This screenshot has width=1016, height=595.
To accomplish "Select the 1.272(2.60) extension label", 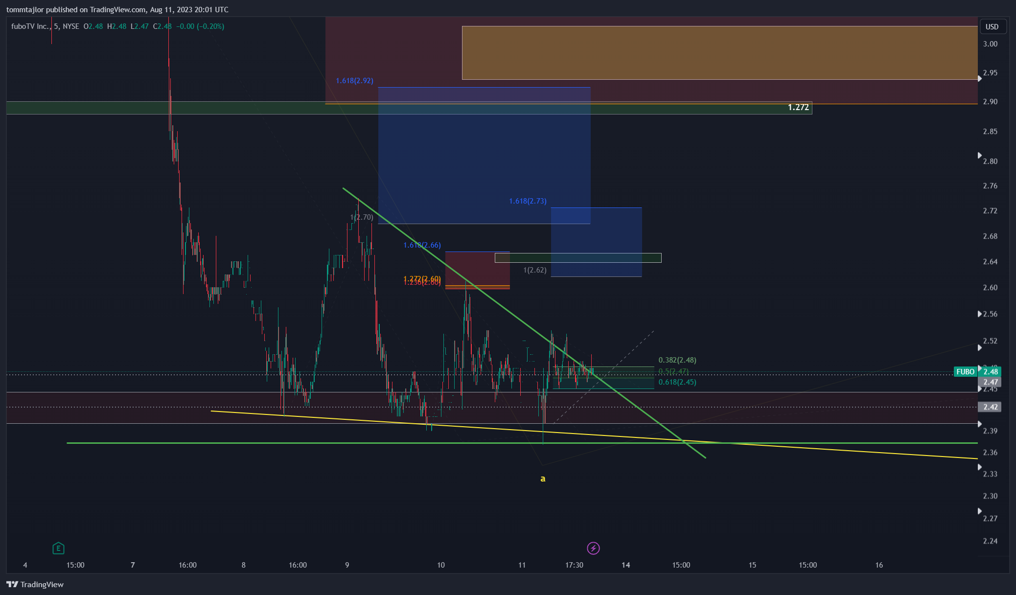I will [x=422, y=278].
